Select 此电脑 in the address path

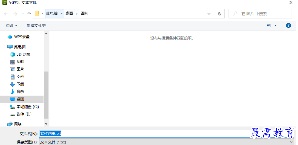52,14
